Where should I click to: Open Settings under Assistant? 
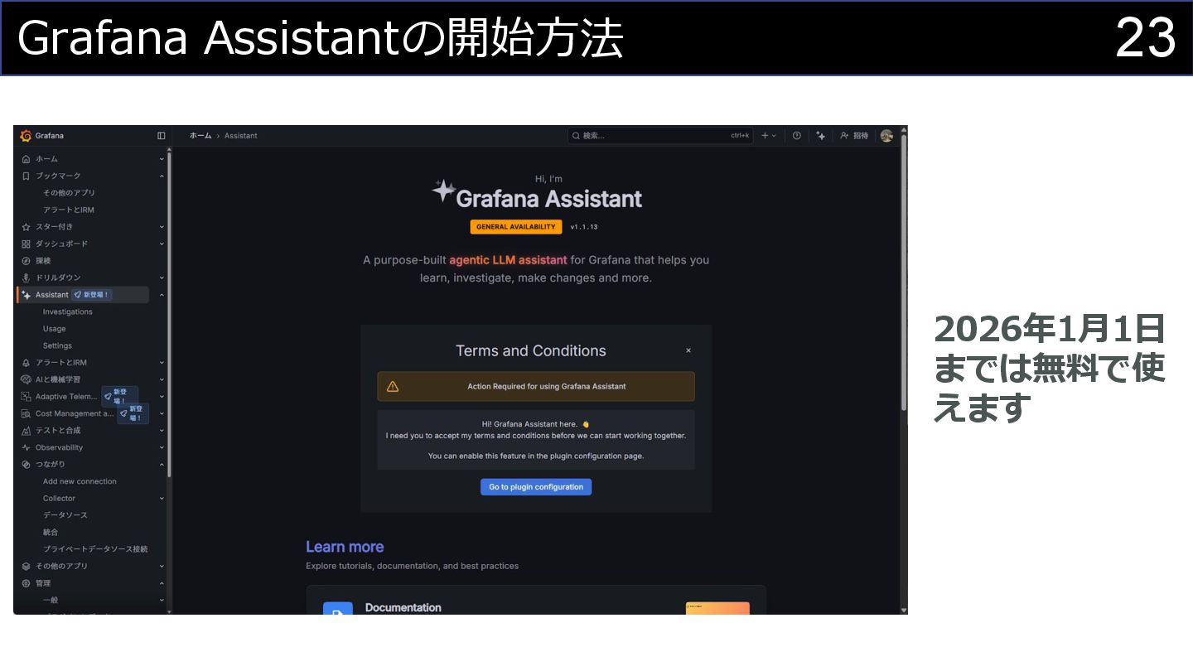[x=57, y=345]
